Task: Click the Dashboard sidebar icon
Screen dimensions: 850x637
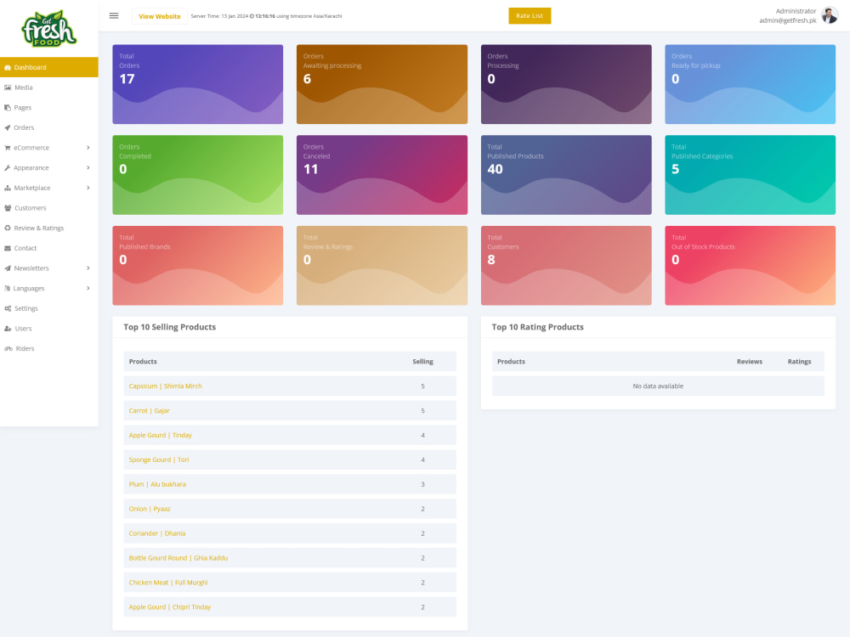Action: (8, 68)
